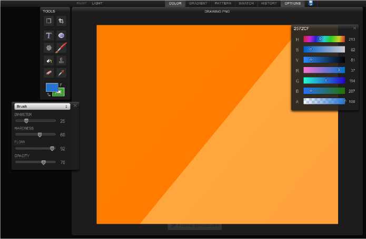Select the Brush tool icon
The height and width of the screenshot is (239, 366).
click(62, 47)
